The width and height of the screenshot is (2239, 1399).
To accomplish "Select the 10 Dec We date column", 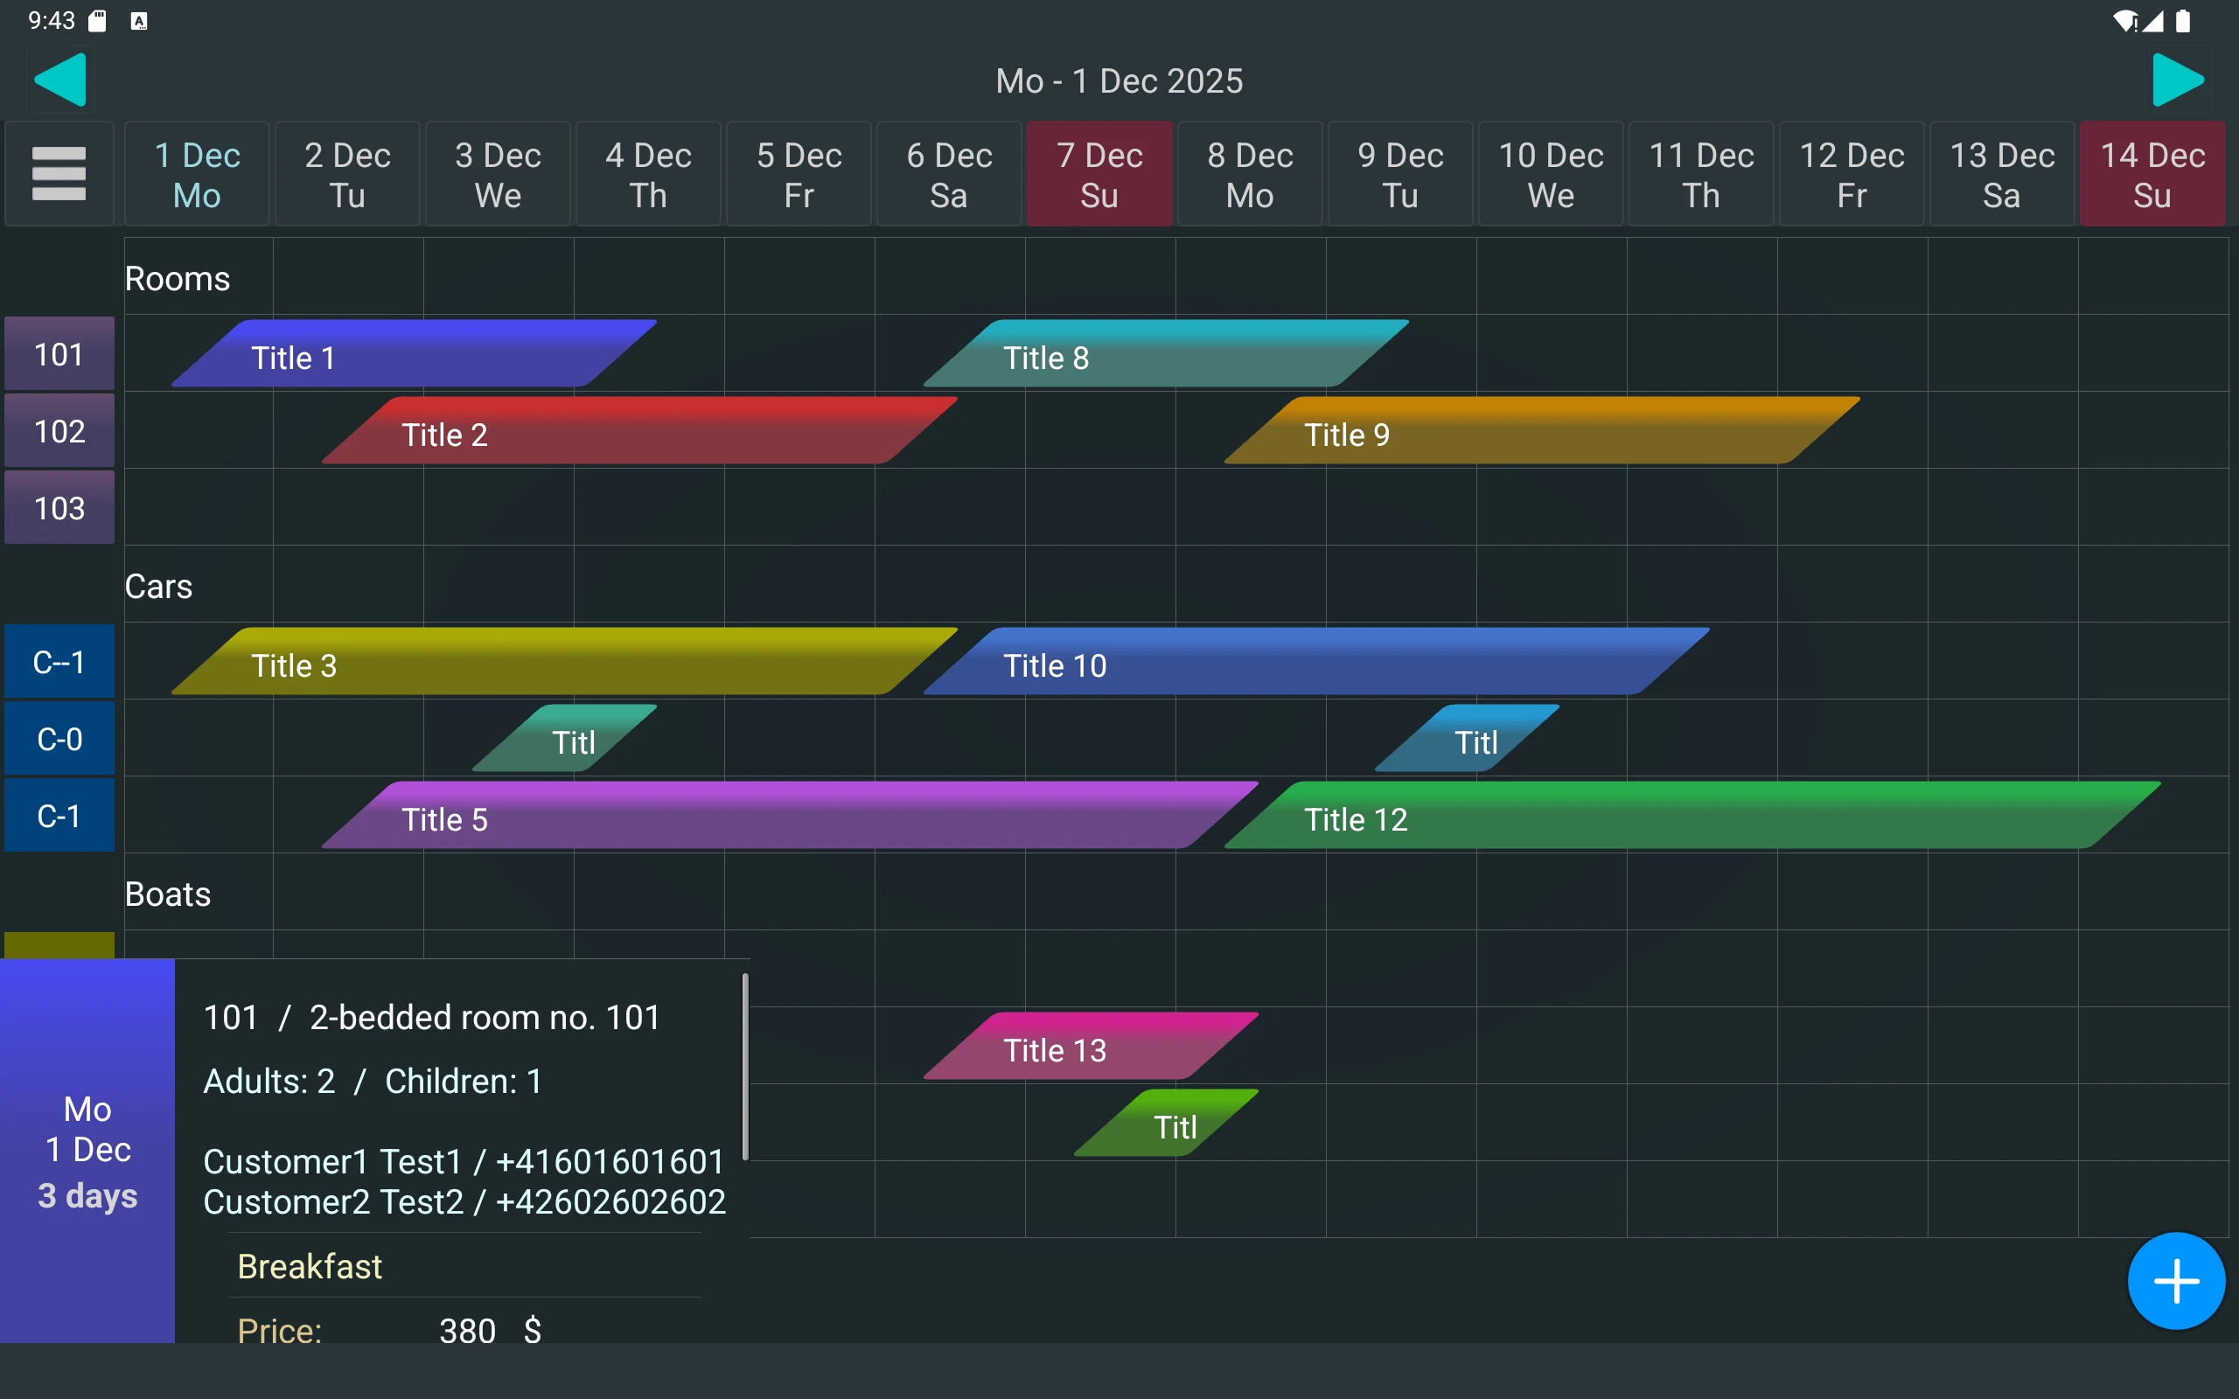I will 1551,174.
